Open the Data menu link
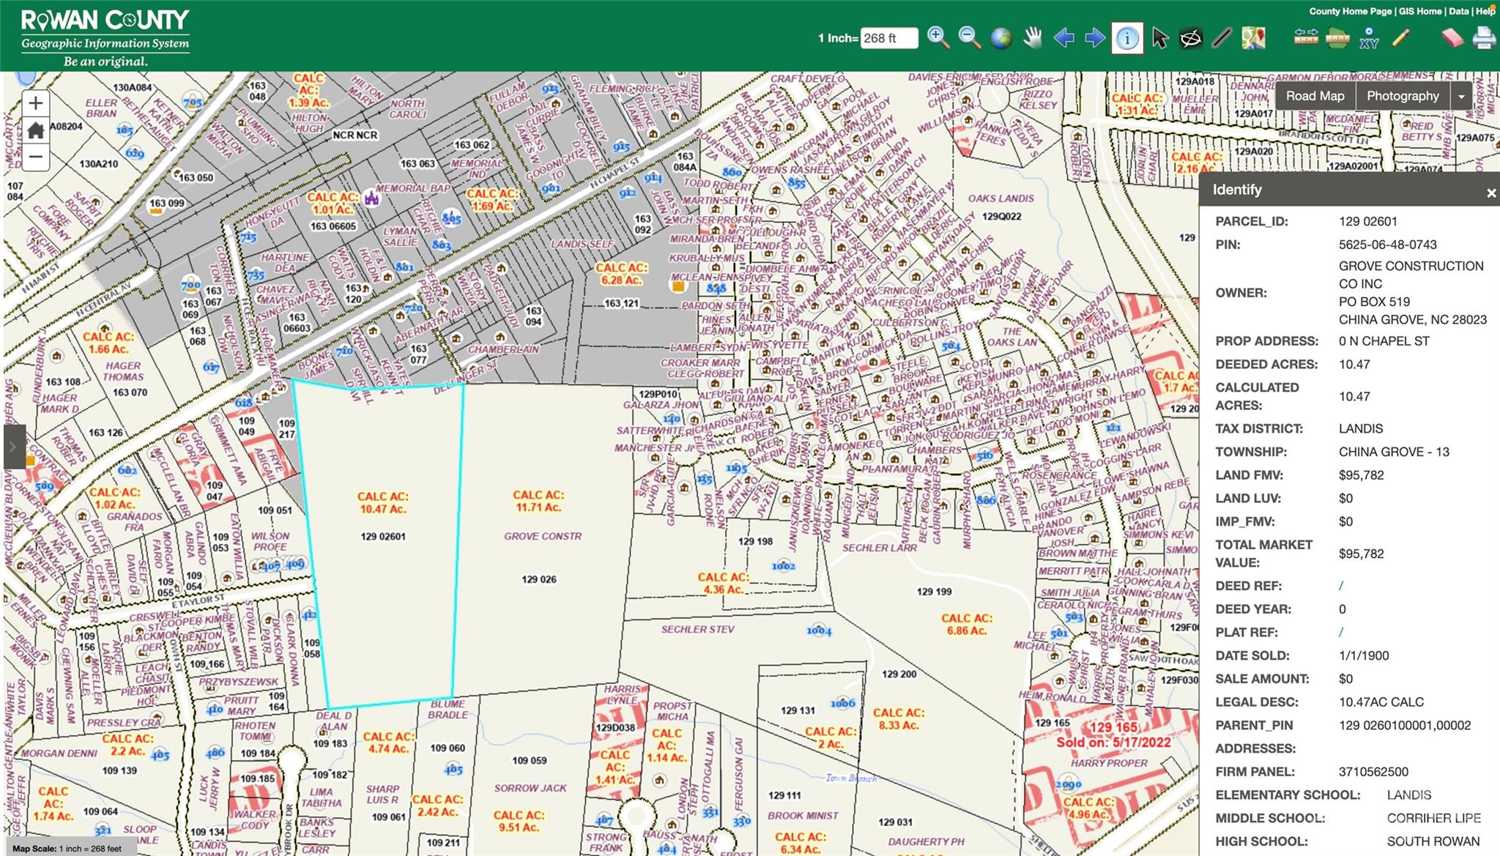This screenshot has width=1500, height=856. 1458,11
